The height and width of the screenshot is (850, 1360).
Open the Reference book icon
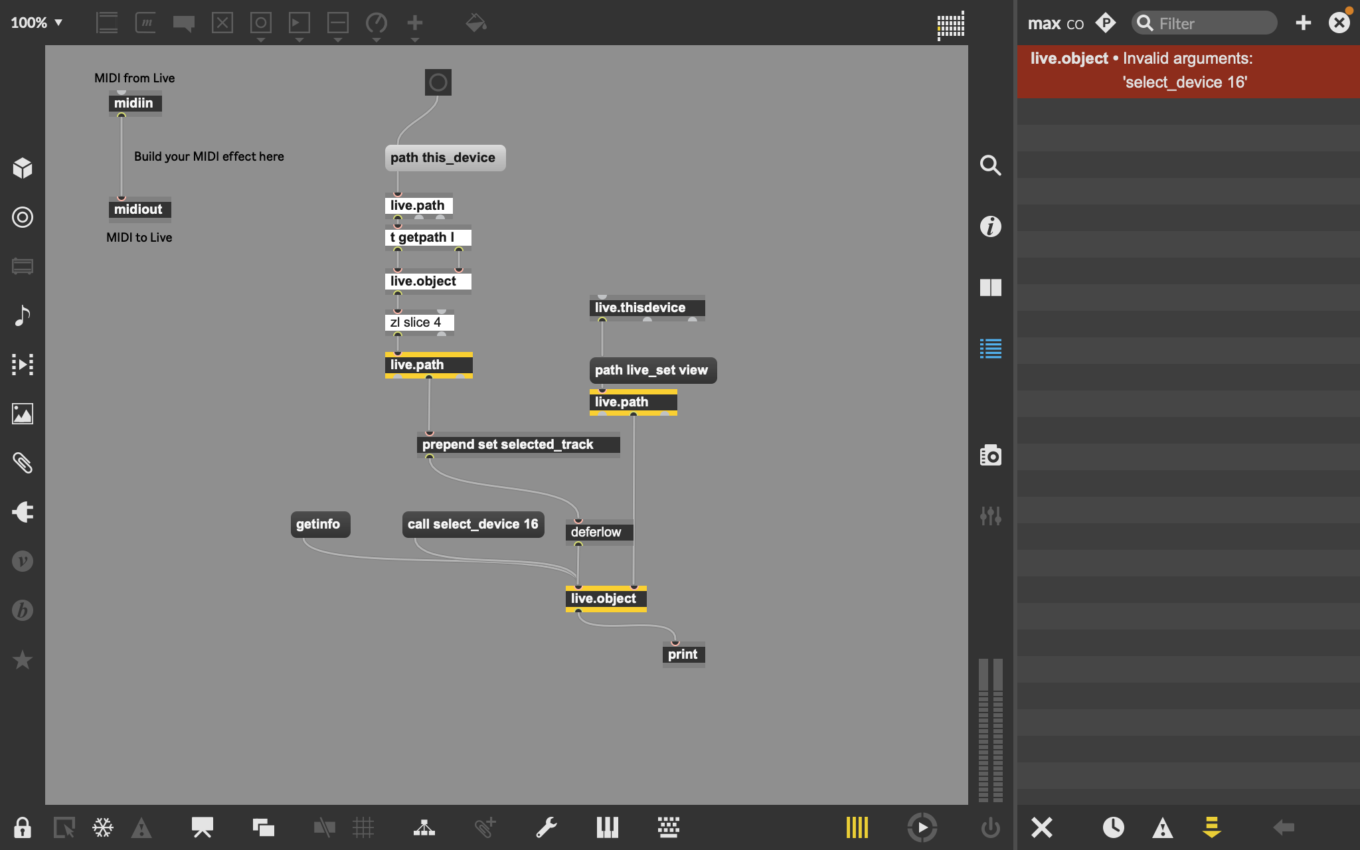[990, 288]
